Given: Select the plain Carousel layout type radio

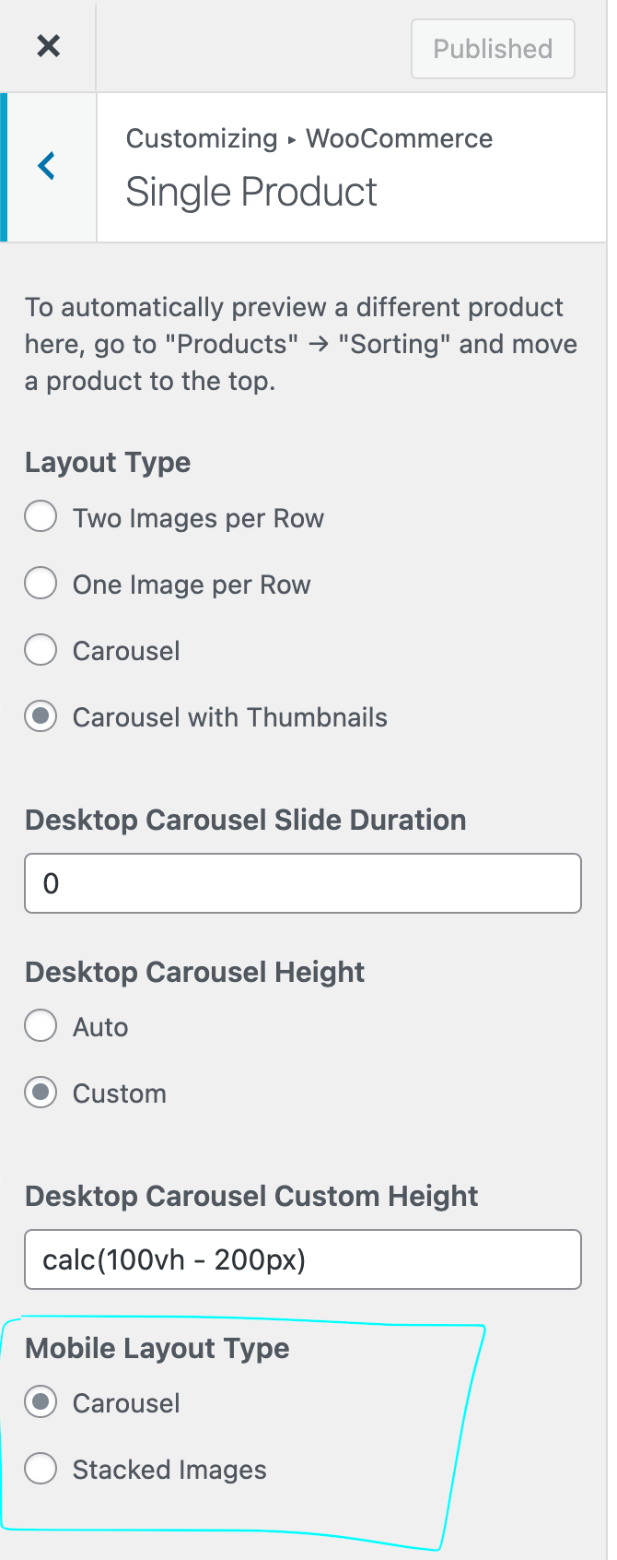Looking at the screenshot, I should (x=41, y=650).
